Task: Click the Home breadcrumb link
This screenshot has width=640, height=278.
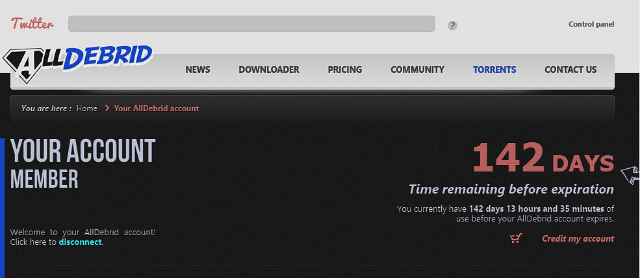Action: point(86,108)
